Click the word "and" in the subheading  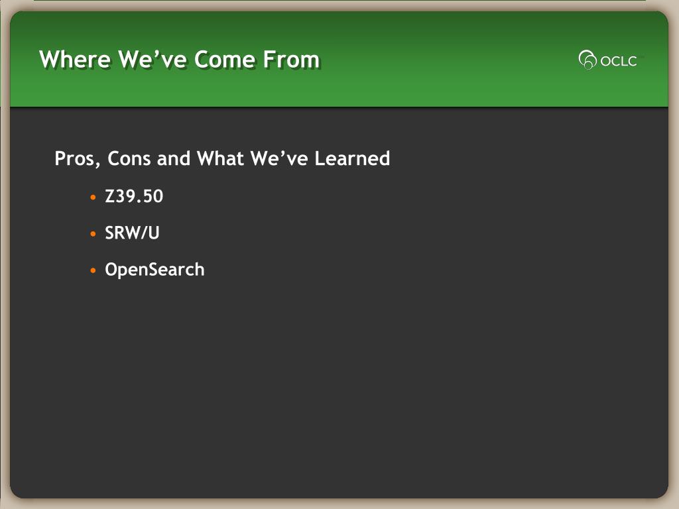point(174,158)
